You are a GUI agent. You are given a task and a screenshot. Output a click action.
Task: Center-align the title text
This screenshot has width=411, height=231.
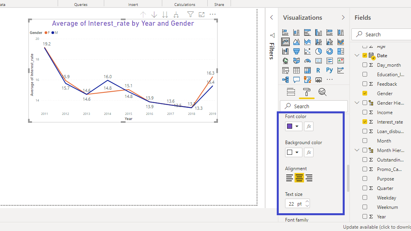pyautogui.click(x=299, y=178)
